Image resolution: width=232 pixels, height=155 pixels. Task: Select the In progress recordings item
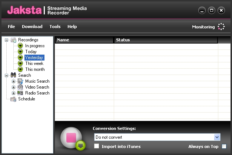coord(35,46)
